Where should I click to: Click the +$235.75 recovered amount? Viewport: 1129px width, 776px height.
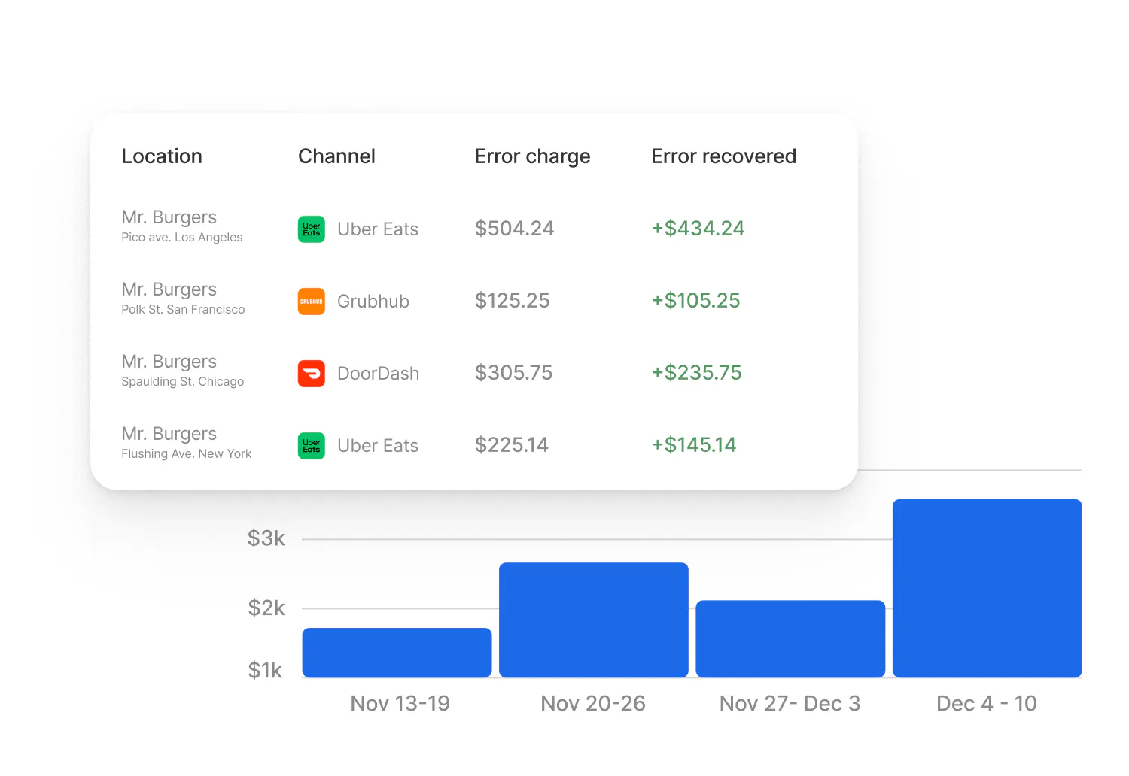tap(696, 373)
